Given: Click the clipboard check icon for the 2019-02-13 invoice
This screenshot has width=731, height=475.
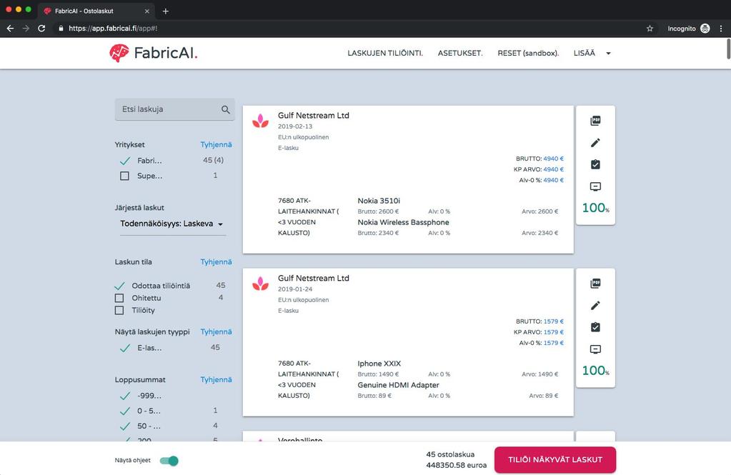Looking at the screenshot, I should tap(595, 164).
